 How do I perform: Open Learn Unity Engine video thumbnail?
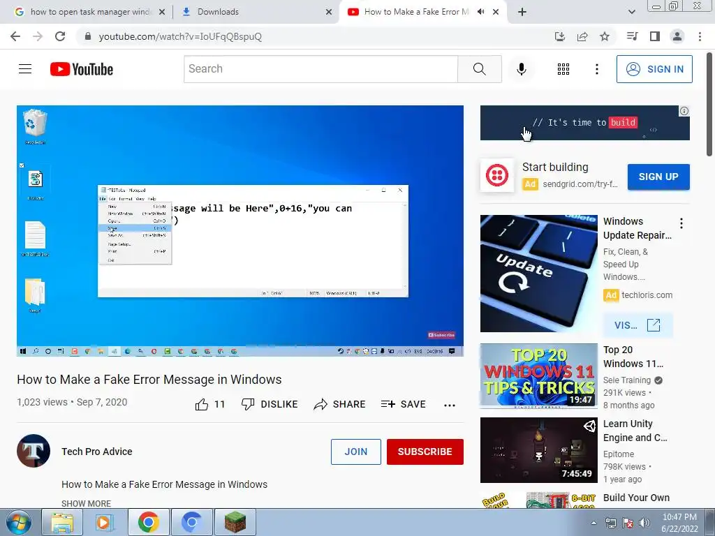[538, 450]
